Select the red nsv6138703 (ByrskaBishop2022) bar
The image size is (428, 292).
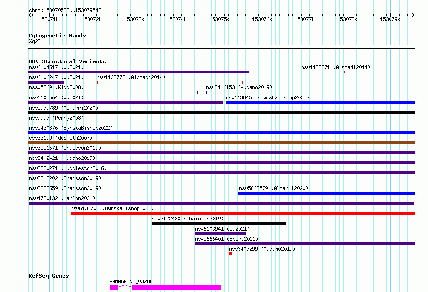243,213
